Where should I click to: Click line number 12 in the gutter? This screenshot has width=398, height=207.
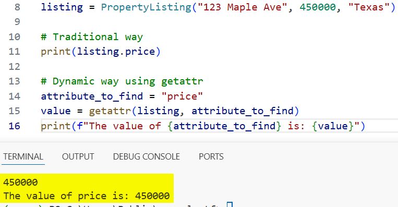point(15,67)
